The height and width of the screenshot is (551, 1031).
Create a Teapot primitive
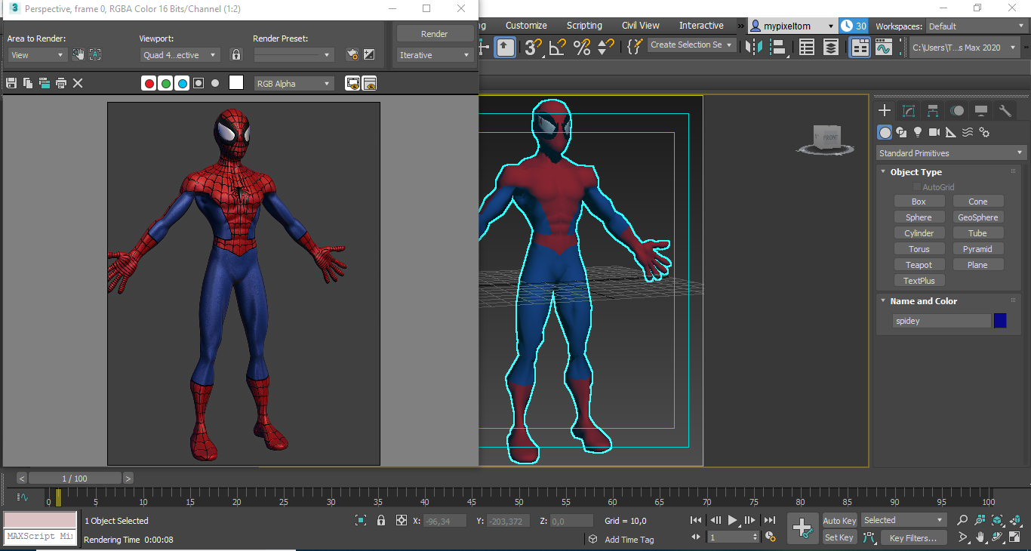[x=919, y=265]
